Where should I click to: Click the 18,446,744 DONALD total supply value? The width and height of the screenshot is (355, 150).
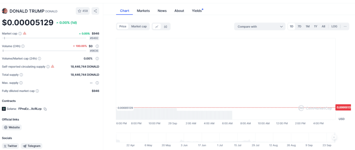(x=85, y=75)
